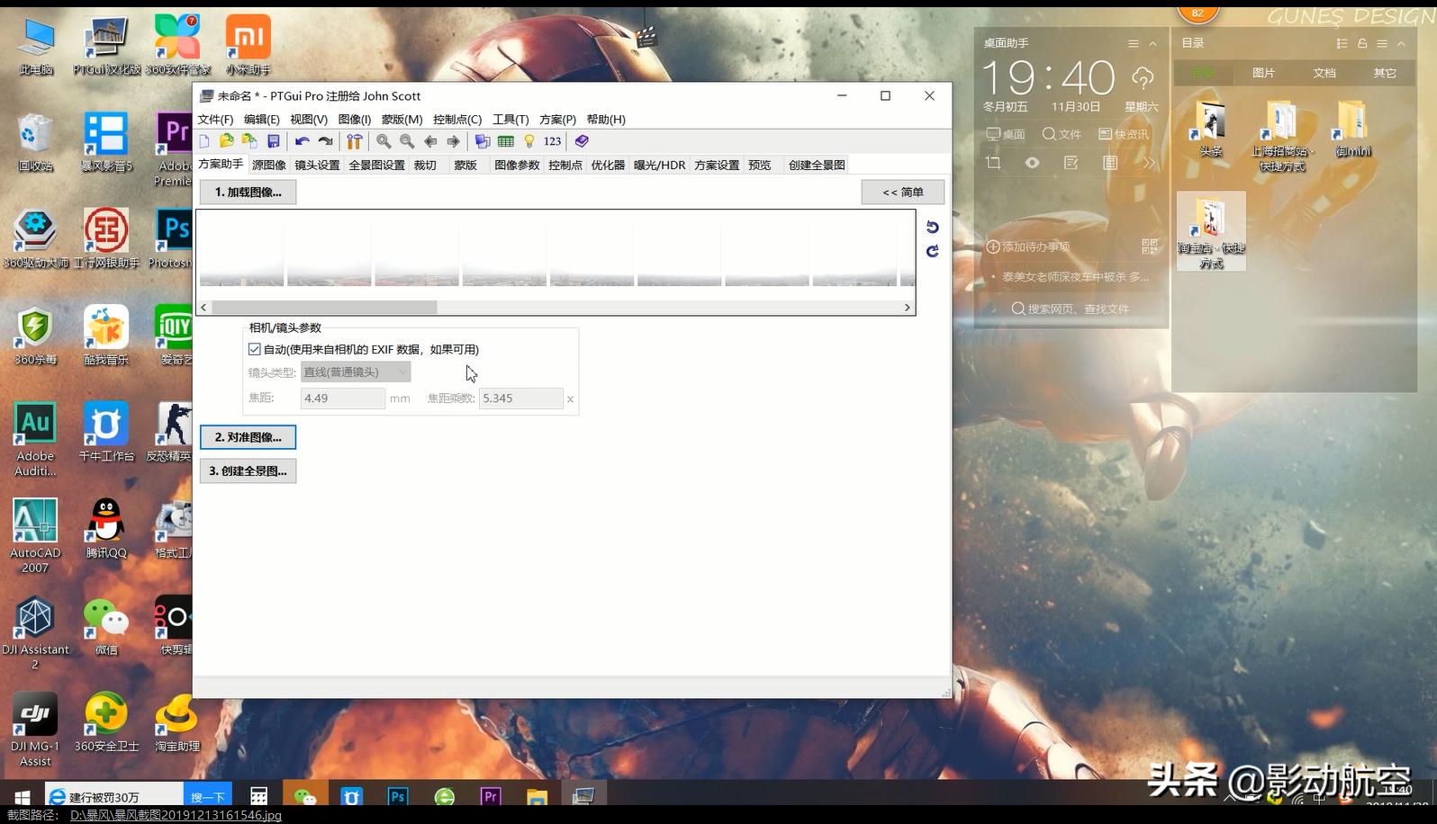
Task: Click the Undo arrow icon
Action: coord(302,141)
